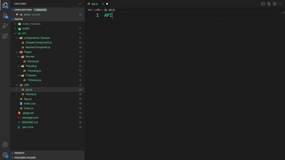Click the split editor icon
285x160 pixels.
point(274,4)
